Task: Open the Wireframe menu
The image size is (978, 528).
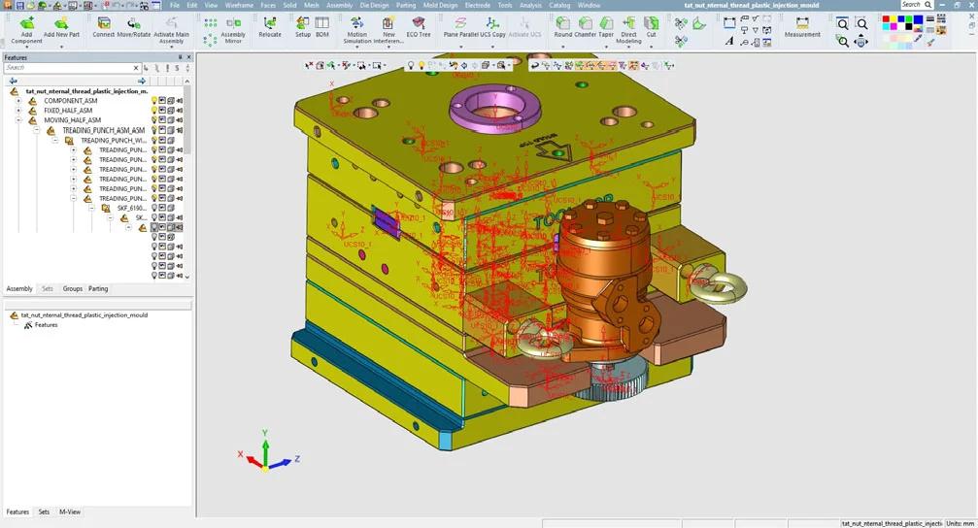Action: pos(239,5)
